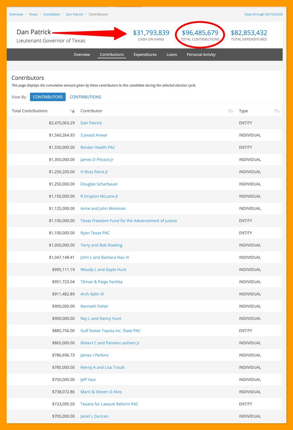
Task: Open contributor James D Pitcock Jr
Action: pos(97,159)
